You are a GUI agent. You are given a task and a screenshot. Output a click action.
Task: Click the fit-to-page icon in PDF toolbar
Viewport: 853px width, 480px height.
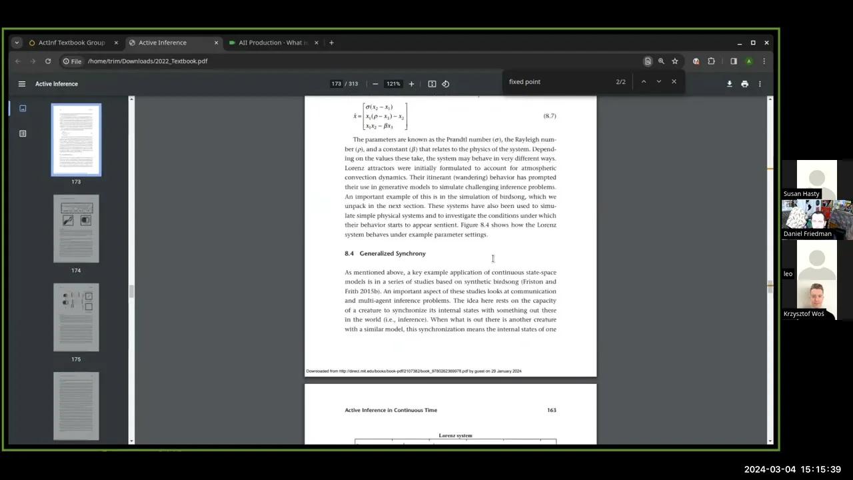(x=432, y=83)
